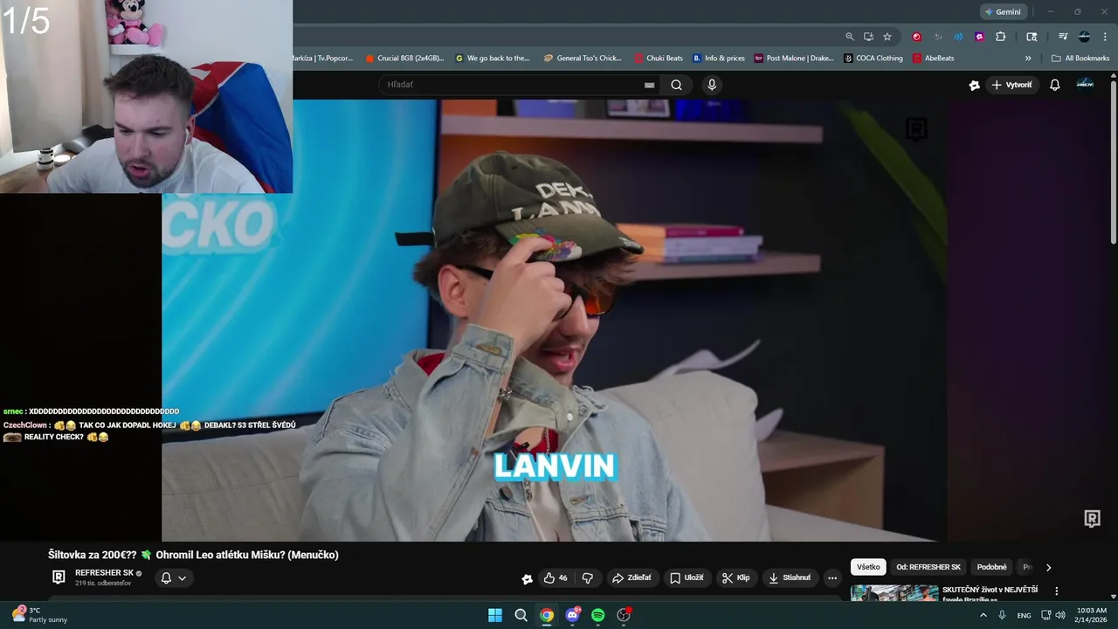Show more filter chips with the right arrow
The height and width of the screenshot is (629, 1118).
pos(1048,567)
